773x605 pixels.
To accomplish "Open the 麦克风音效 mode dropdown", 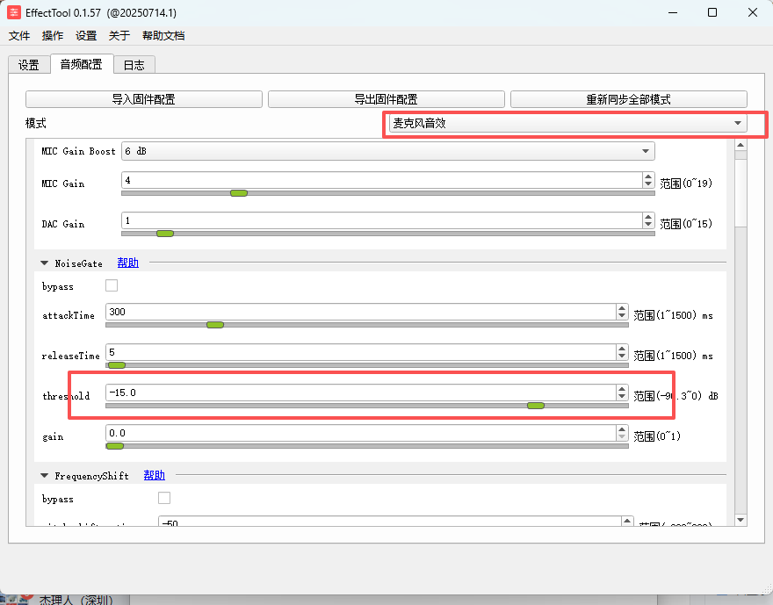I will click(568, 123).
